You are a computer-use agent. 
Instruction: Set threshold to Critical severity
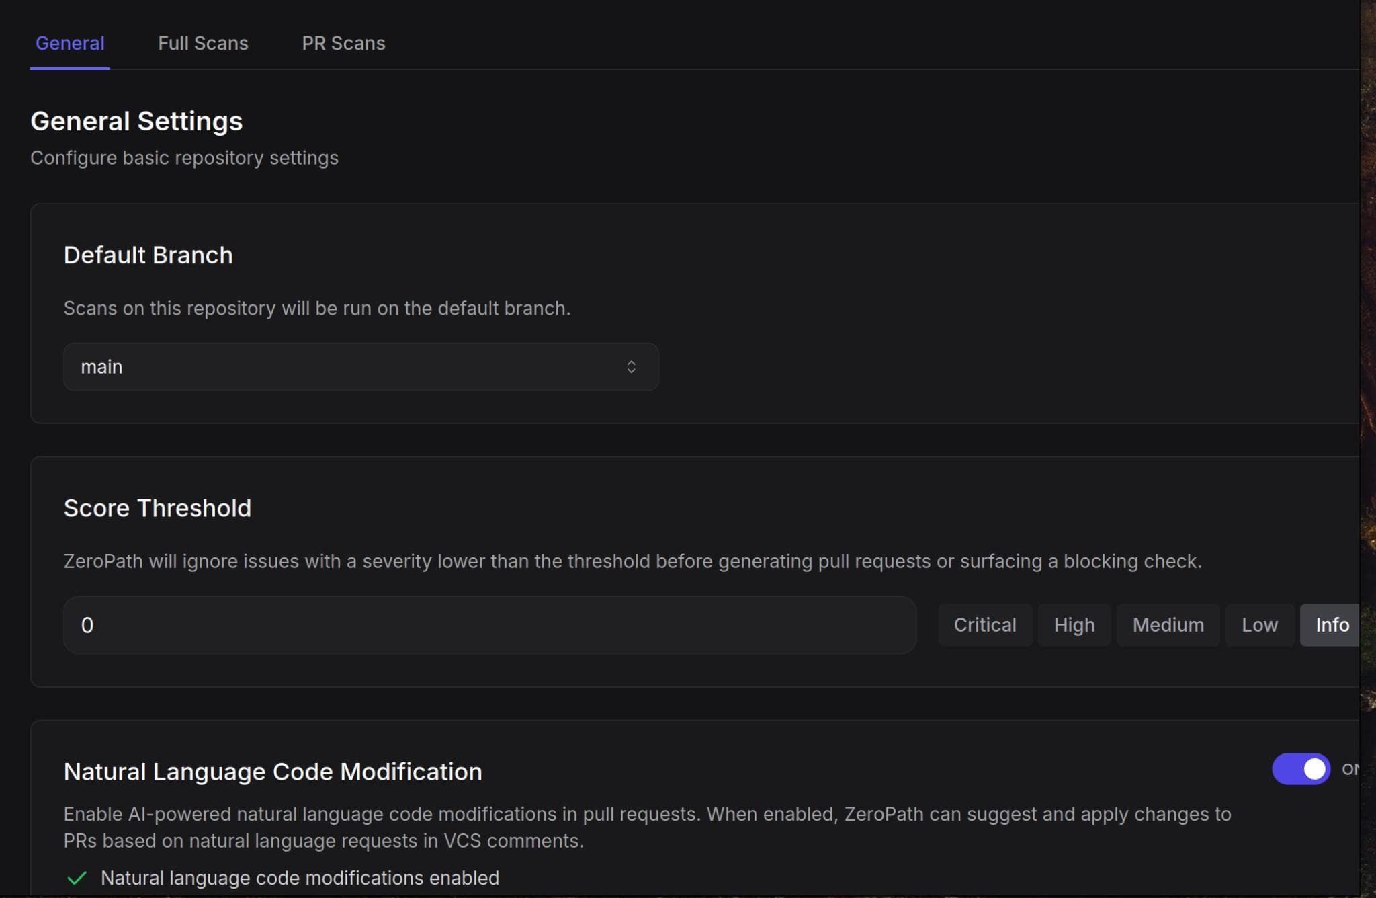pos(984,625)
